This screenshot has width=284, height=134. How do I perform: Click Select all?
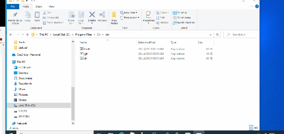(180, 13)
